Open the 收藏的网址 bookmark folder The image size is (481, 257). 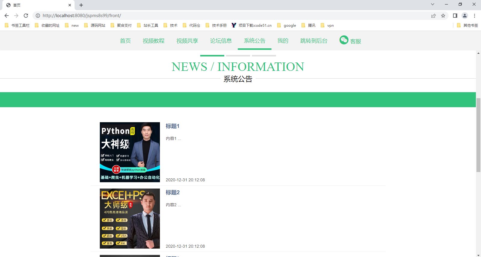[x=47, y=26]
